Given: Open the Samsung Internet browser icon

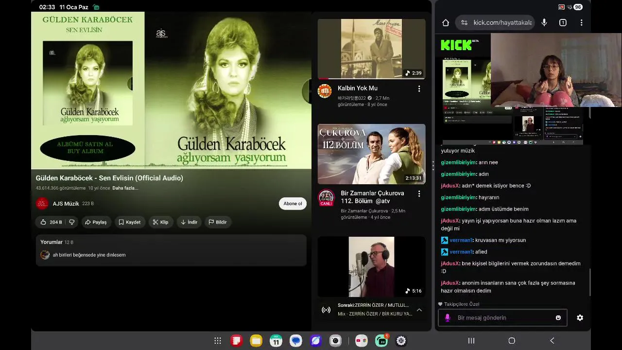Looking at the screenshot, I should [316, 341].
